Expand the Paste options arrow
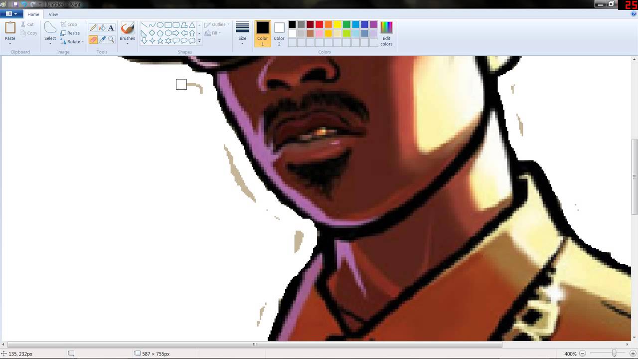Viewport: 638px width, 359px height. 10,43
